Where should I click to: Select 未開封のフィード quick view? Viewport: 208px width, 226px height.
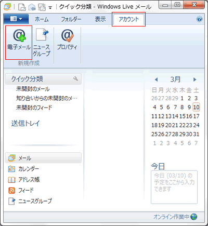[x=34, y=108]
